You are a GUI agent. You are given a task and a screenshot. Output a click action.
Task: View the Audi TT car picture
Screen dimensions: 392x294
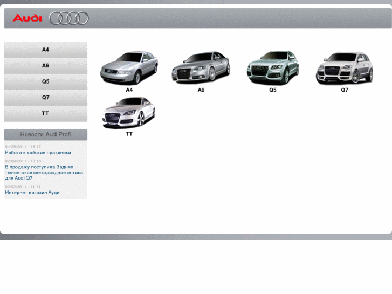tap(129, 113)
